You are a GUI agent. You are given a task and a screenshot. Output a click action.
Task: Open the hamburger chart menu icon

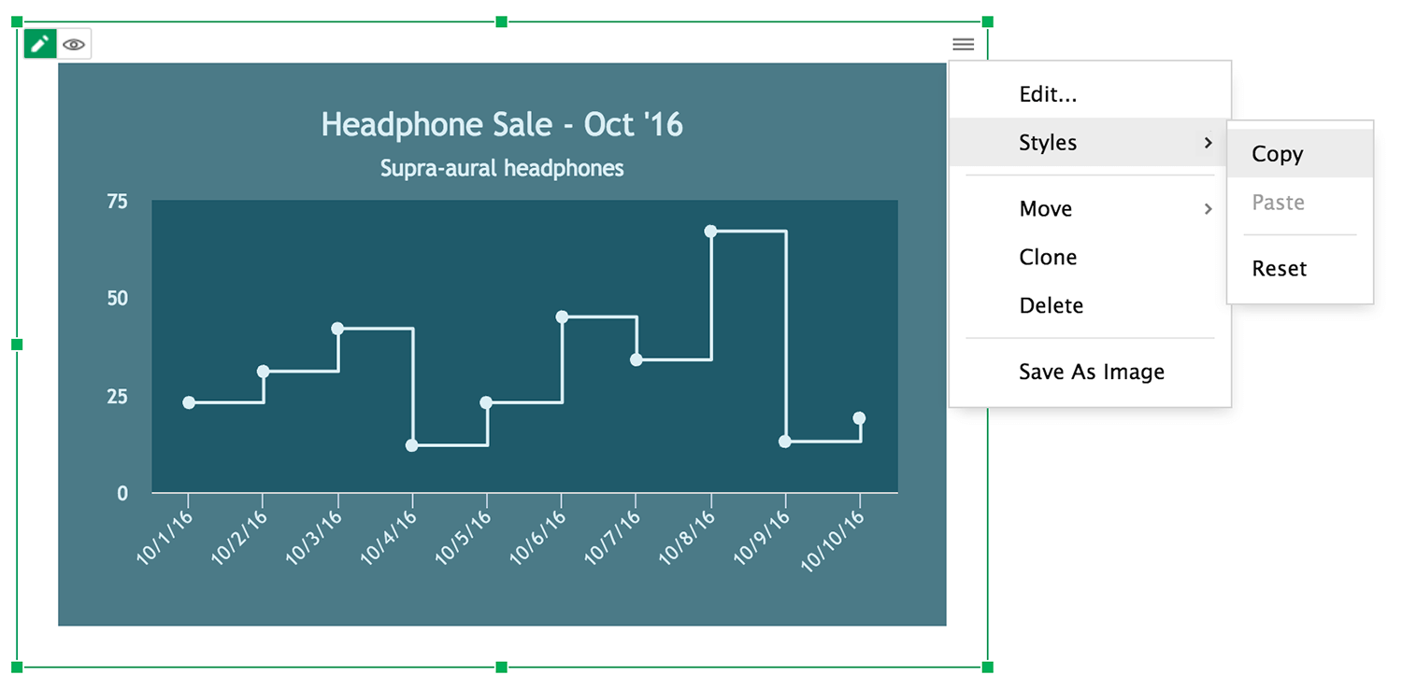point(964,44)
